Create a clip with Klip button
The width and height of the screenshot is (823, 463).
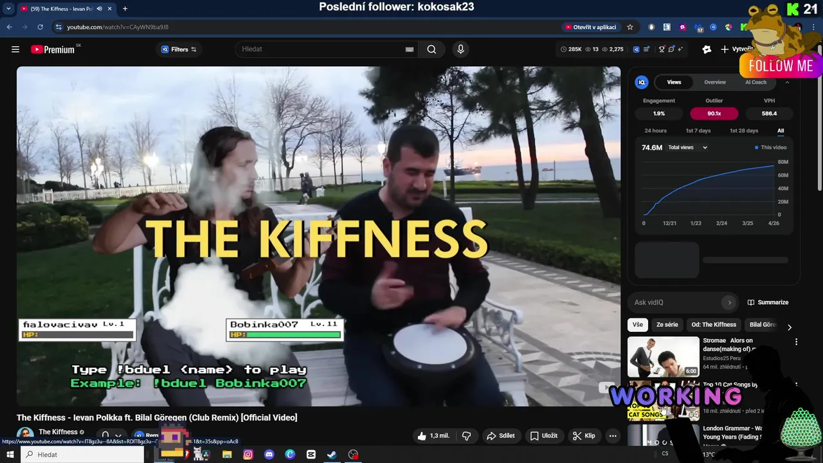(584, 436)
